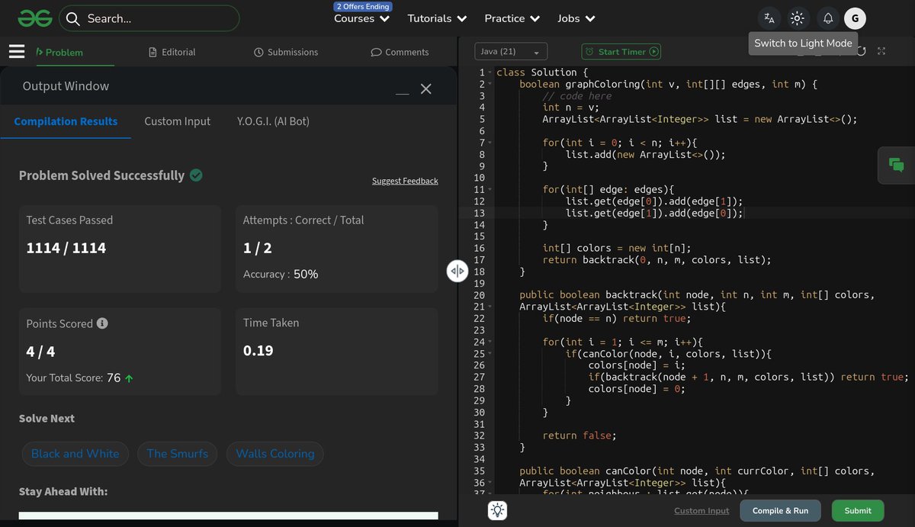This screenshot has height=527, width=915.
Task: Toggle fullscreen editor icon
Action: [882, 51]
